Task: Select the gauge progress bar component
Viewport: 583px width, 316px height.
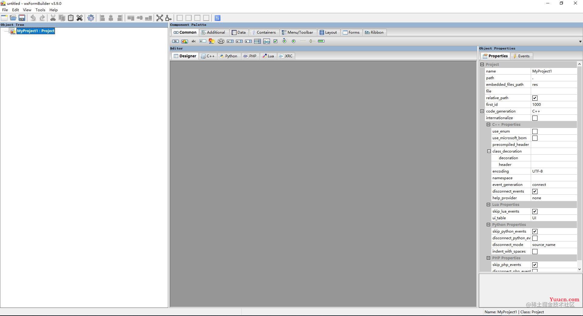Action: [321, 41]
